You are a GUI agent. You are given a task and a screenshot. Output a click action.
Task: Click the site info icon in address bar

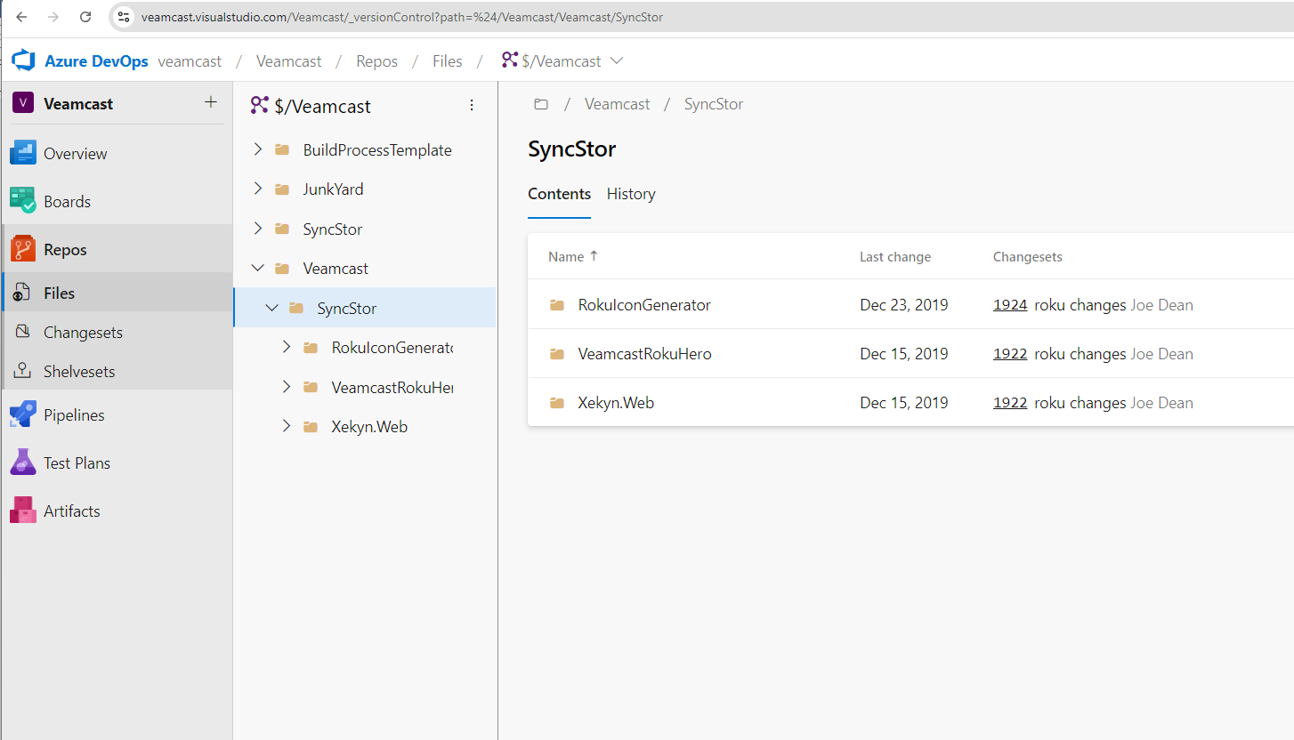[125, 17]
